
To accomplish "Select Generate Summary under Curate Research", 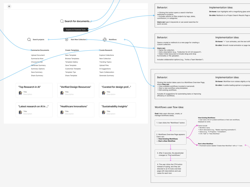I will point(107,76).
